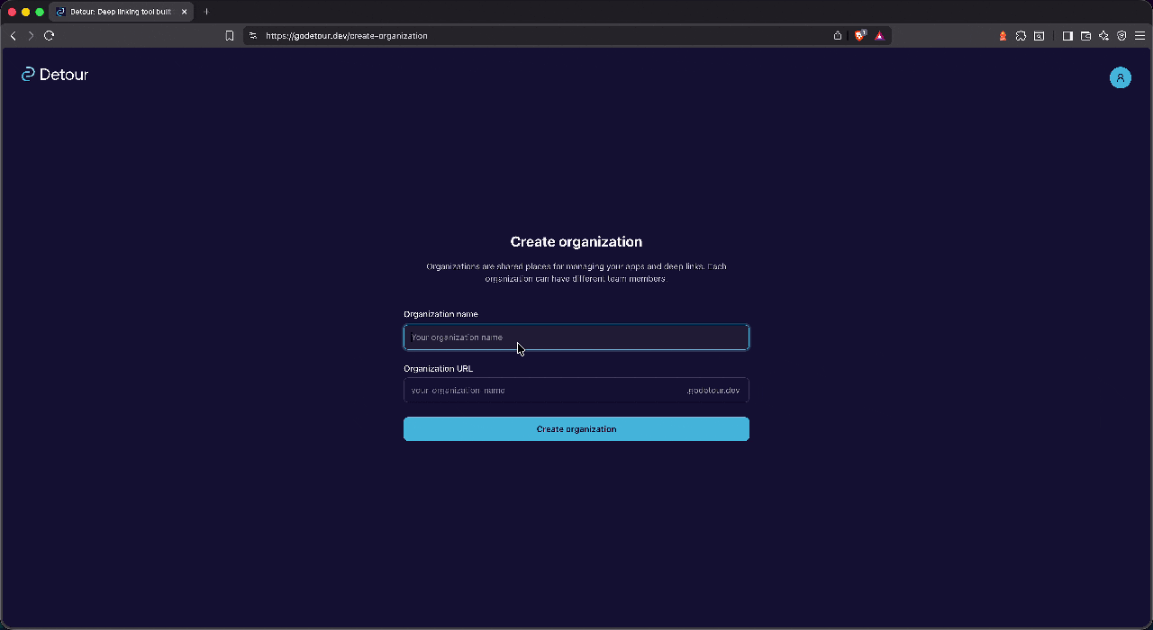Screen dimensions: 1153x630
Task: Select the Detour deep linking tab
Action: click(x=117, y=12)
